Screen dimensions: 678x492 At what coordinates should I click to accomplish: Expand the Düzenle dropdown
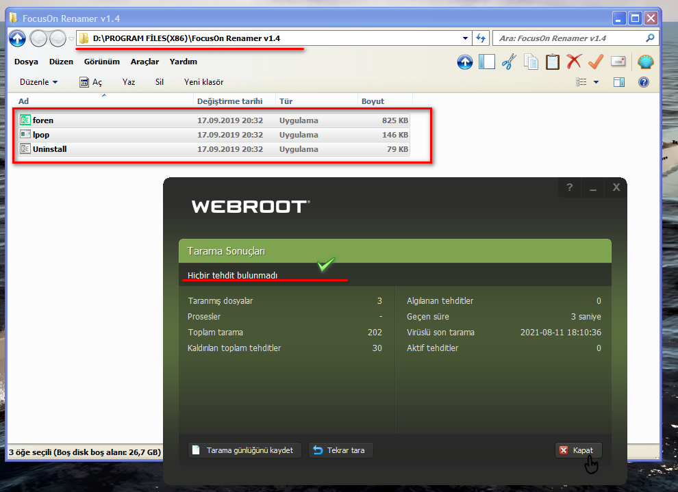click(38, 82)
